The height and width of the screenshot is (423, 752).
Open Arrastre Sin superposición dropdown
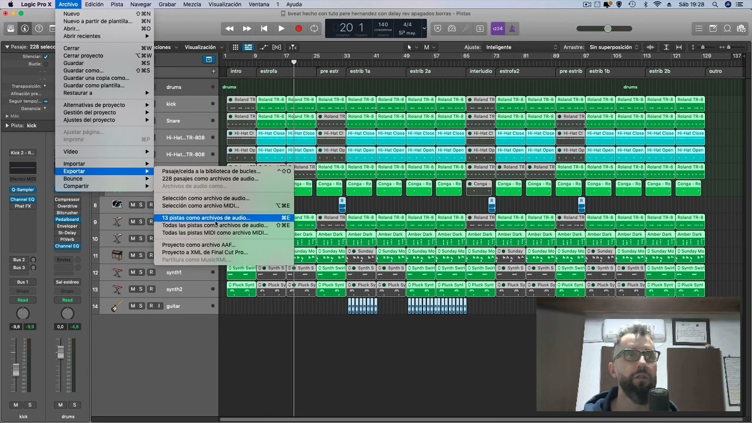614,47
